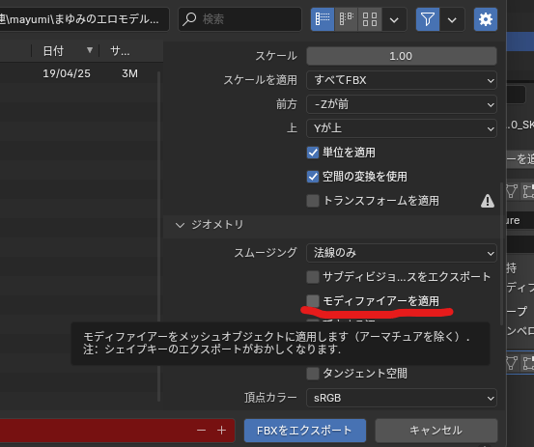
Task: Click the 3M size cell
Action: 129,73
